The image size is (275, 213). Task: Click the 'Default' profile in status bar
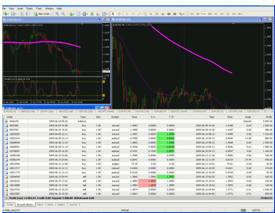125,210
